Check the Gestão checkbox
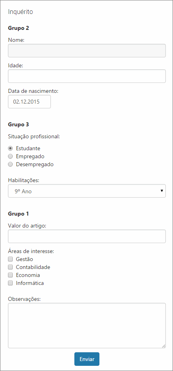The height and width of the screenshot is (371, 173). coord(10,259)
